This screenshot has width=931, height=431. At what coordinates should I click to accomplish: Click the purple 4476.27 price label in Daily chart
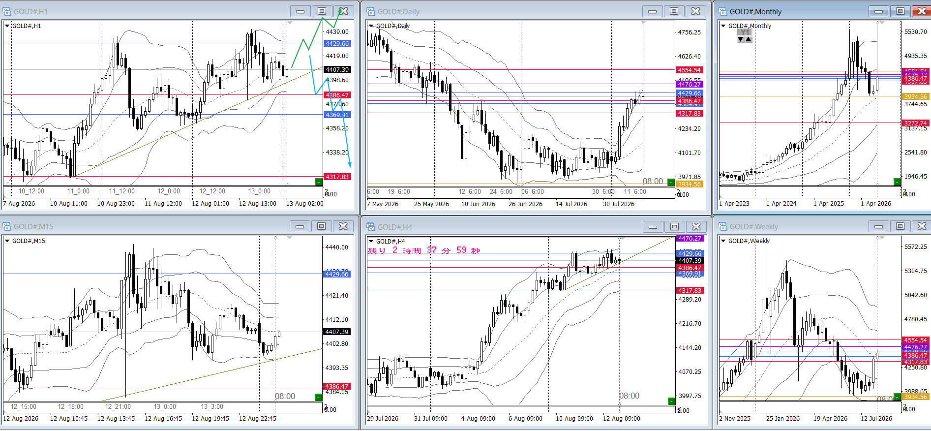tap(690, 85)
